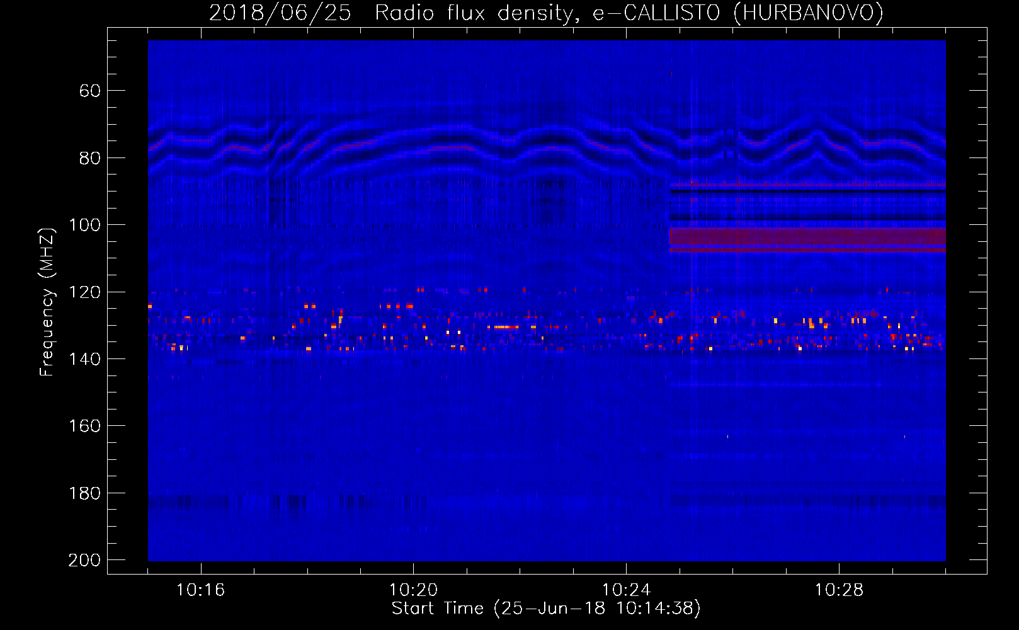Screen dimensions: 1019x630
Task: Click the thin red horizontal line near 88 MHz
Action: (x=807, y=186)
